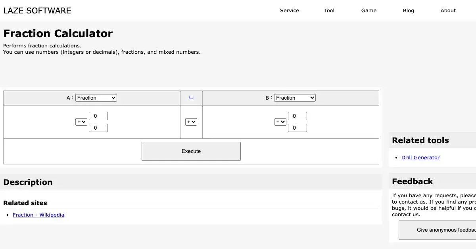Click the LAZE SOFTWARE site logo
The image size is (476, 249).
[37, 11]
